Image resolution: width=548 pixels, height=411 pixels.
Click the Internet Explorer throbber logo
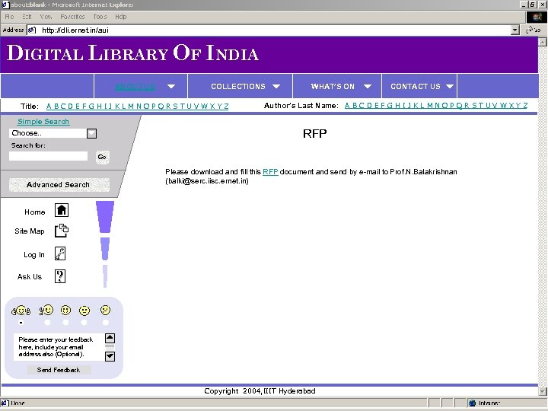(x=537, y=17)
